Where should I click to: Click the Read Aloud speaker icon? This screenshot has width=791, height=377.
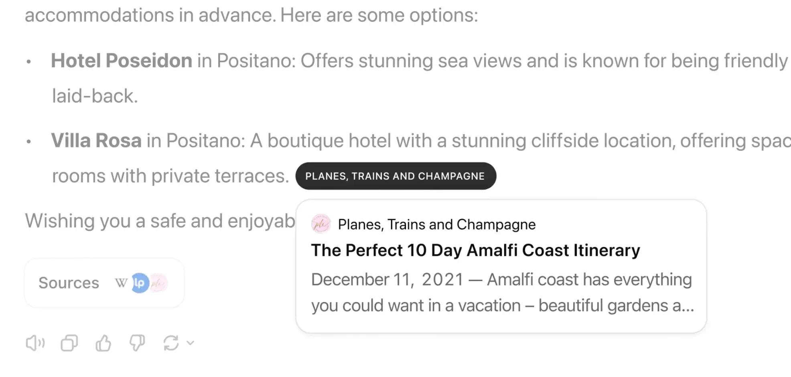click(35, 343)
